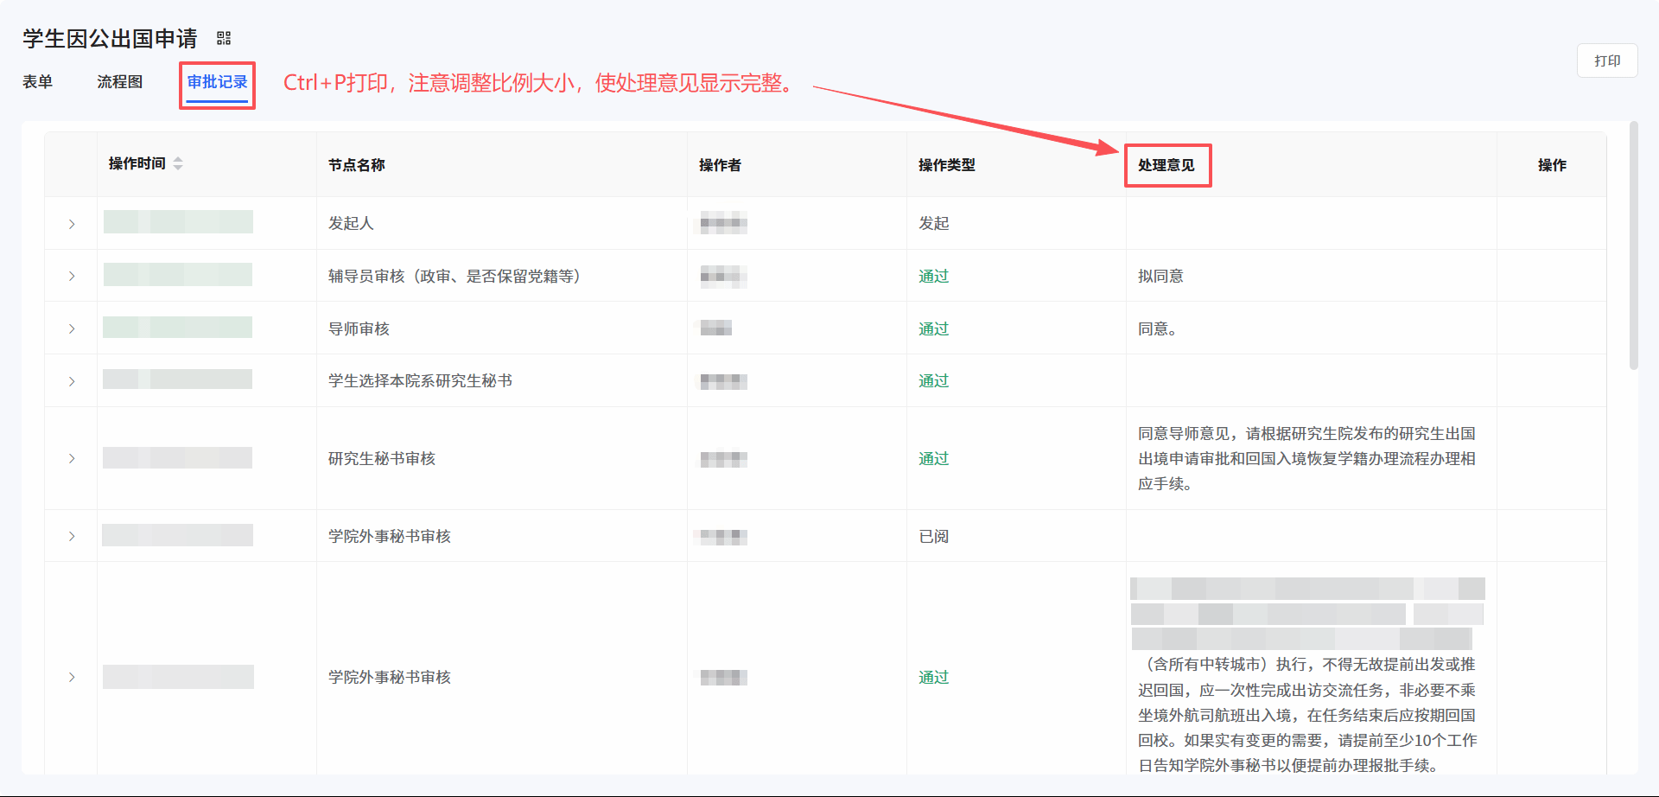The height and width of the screenshot is (797, 1659).
Task: Click the 操作 column header
Action: [1552, 165]
